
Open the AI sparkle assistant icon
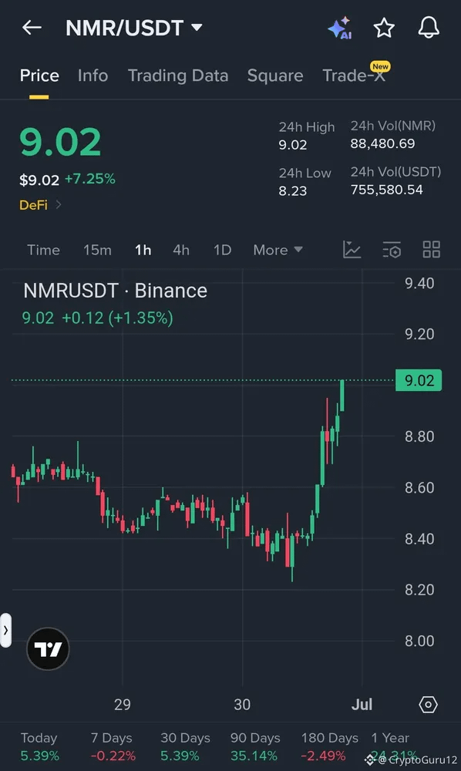pos(340,28)
